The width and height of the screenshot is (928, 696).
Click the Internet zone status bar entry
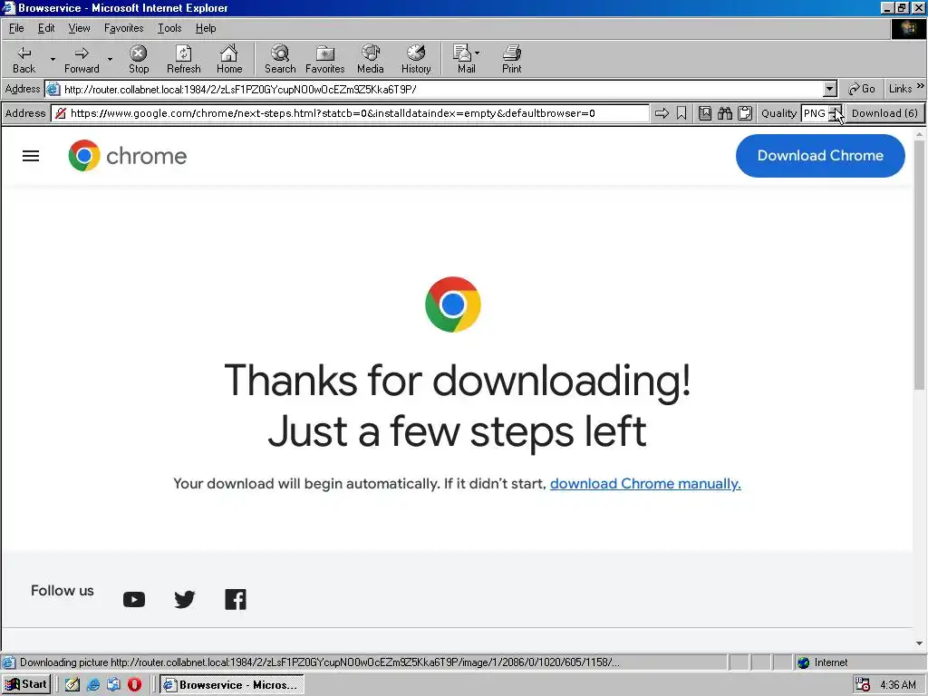click(822, 662)
